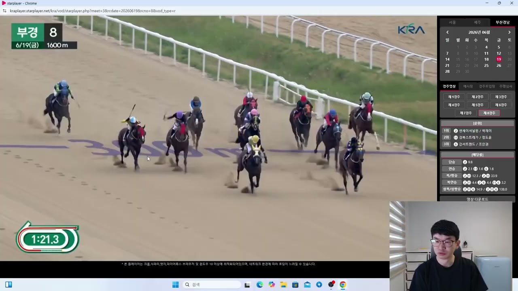Switch to the 제주 racecourse tab
The image size is (518, 291).
(x=477, y=22)
